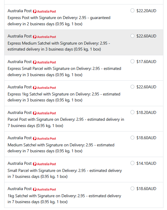
Task: Pick the Express 1kg Satchel radio button
Action: [x=132, y=87]
